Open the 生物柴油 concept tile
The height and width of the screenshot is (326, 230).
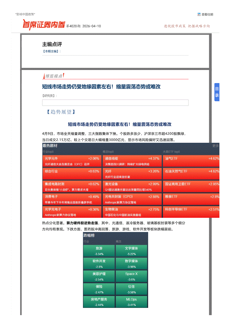pyautogui.click(x=132, y=212)
